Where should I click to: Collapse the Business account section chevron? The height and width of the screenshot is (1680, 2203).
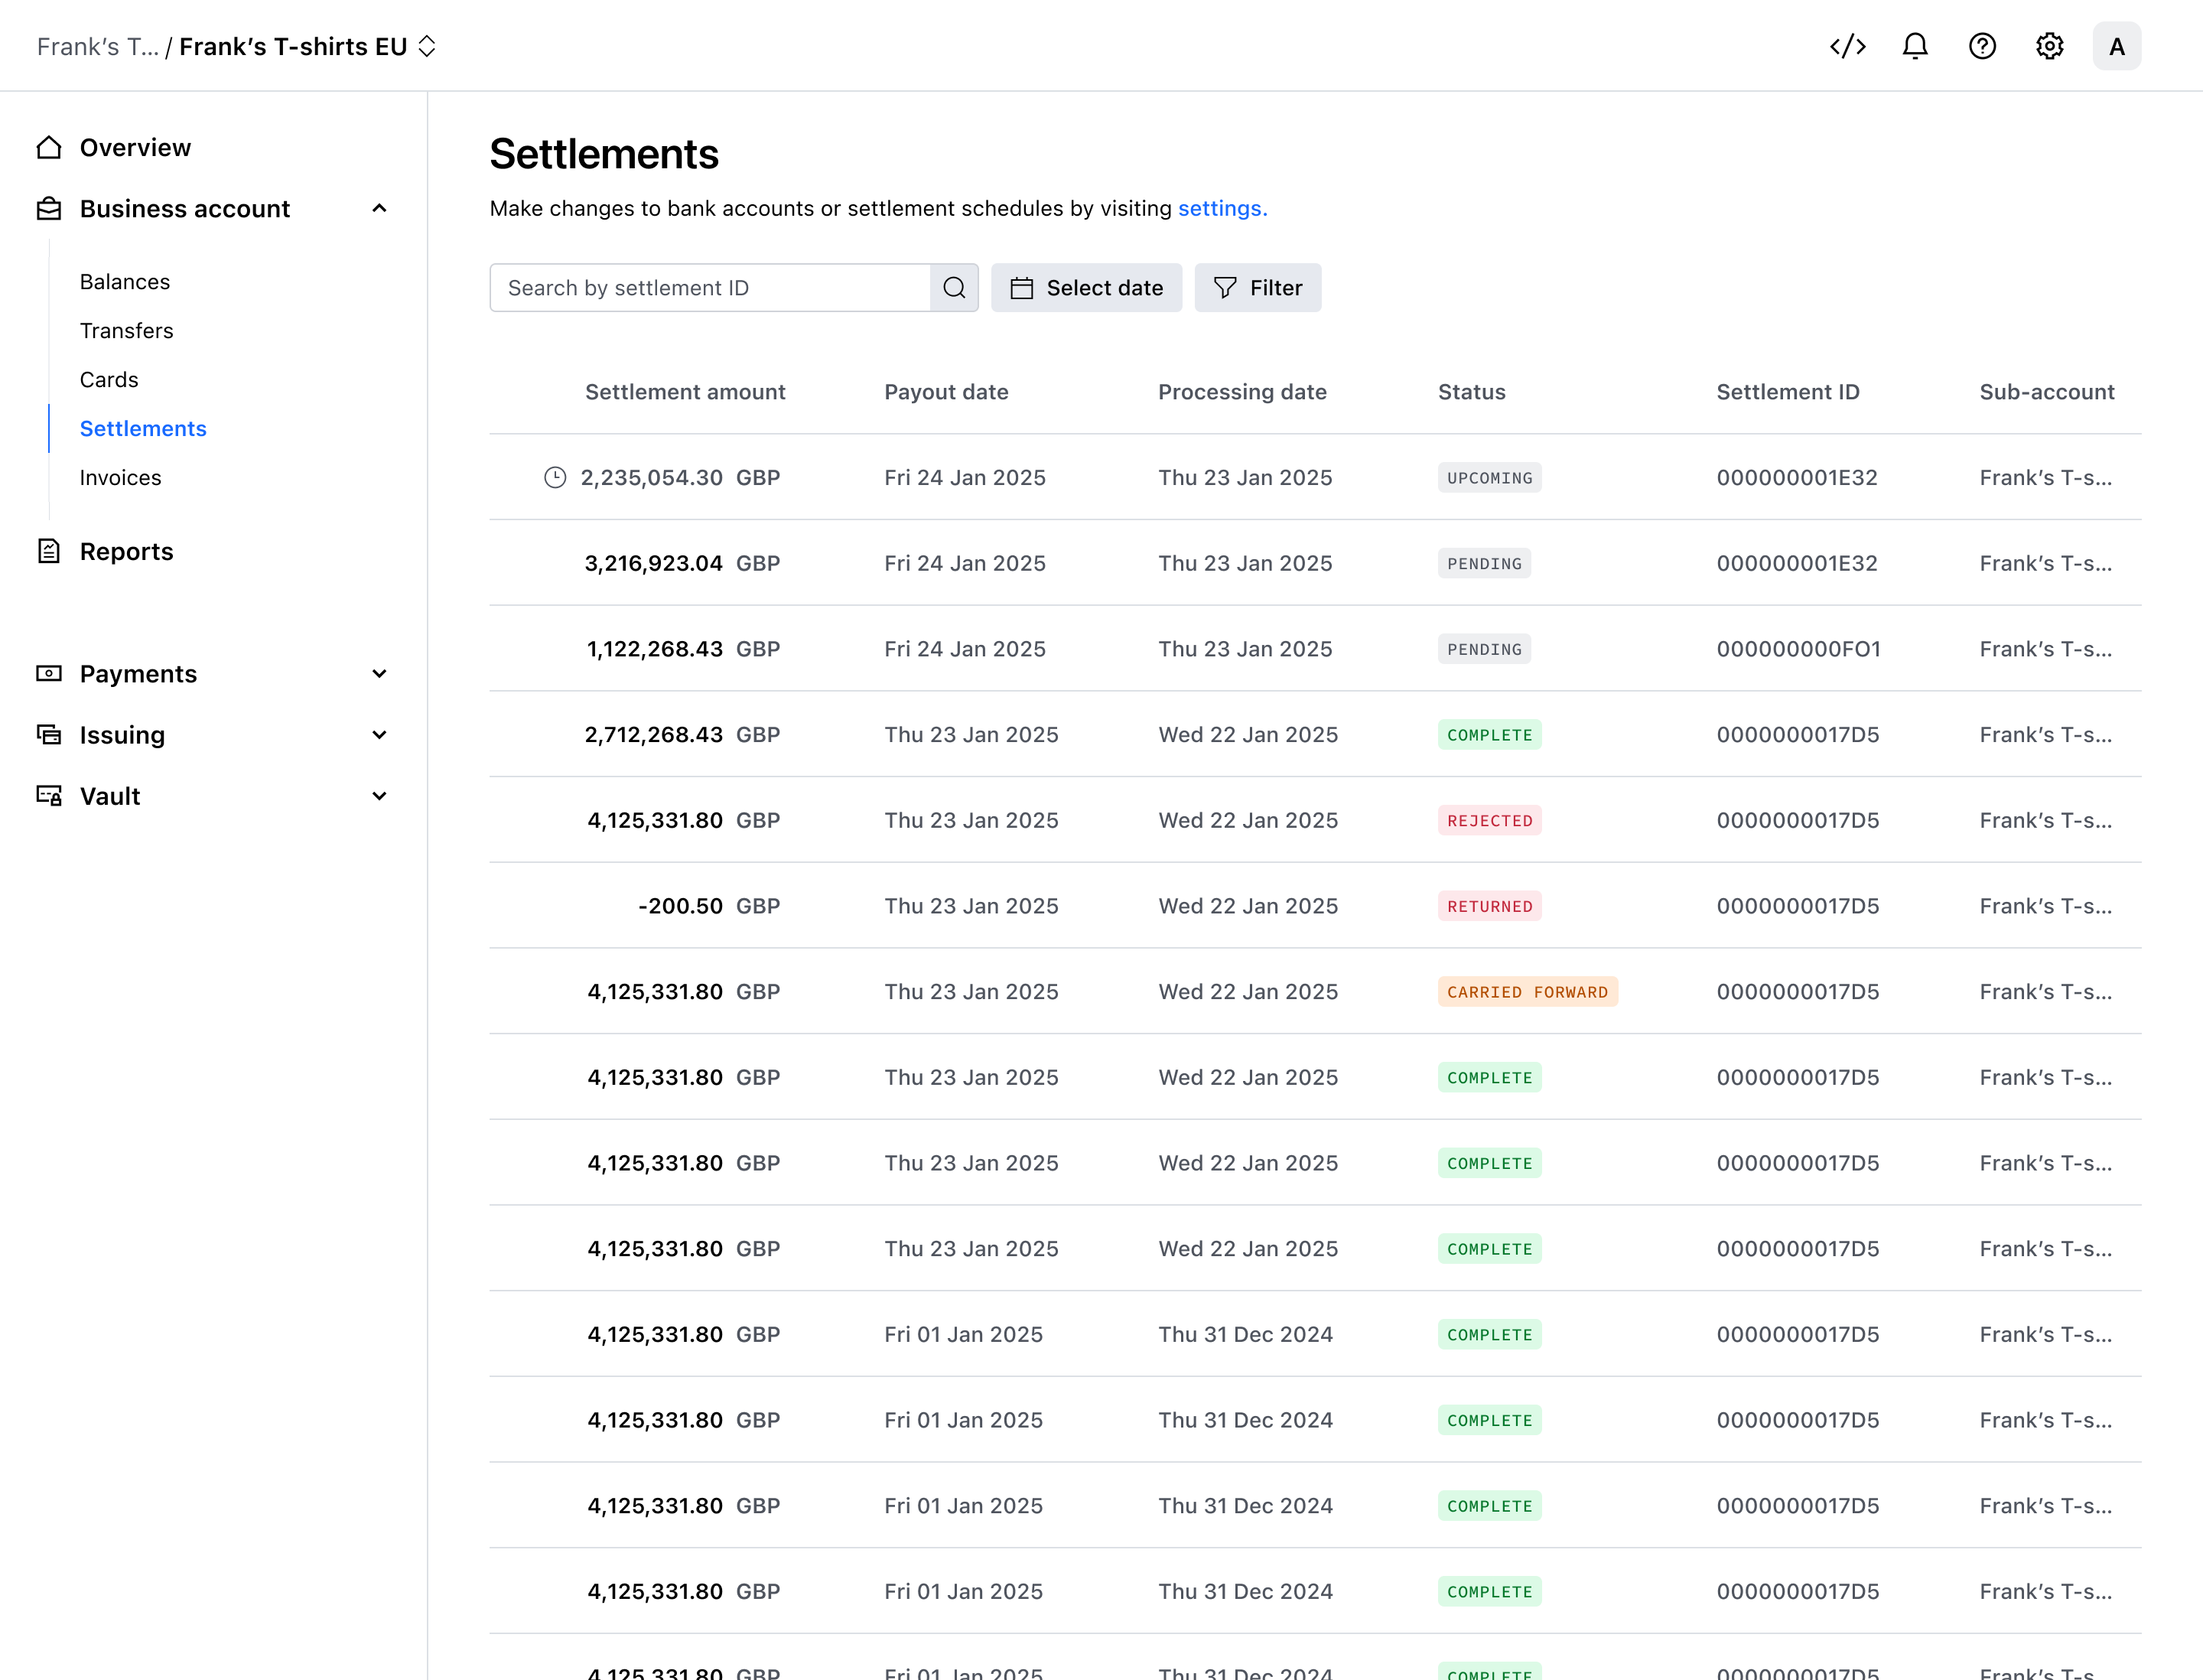pyautogui.click(x=379, y=208)
